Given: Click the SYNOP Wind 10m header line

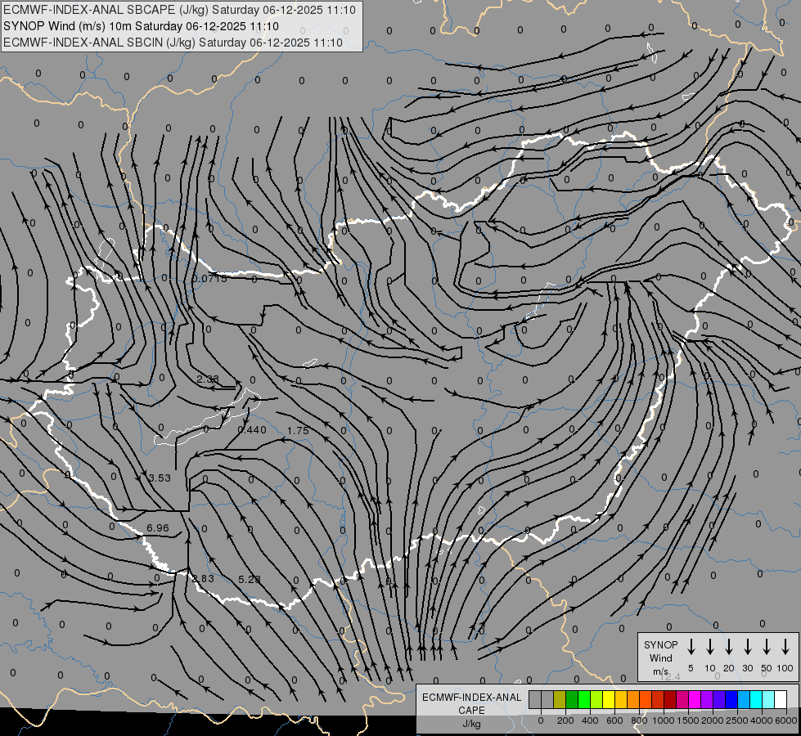Looking at the screenshot, I should [141, 26].
